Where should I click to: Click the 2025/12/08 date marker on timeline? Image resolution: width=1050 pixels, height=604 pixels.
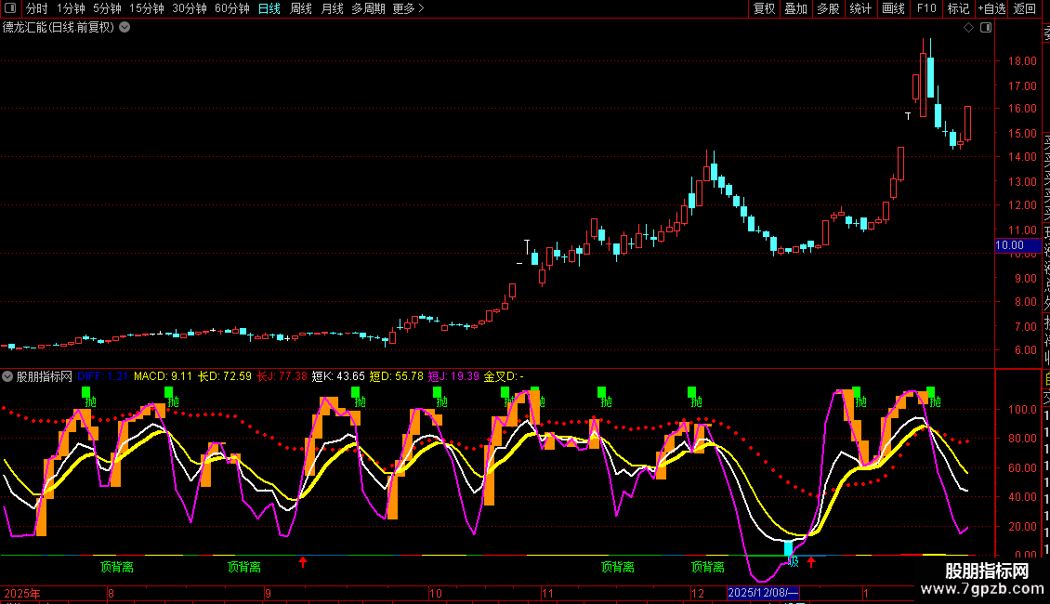click(x=763, y=593)
